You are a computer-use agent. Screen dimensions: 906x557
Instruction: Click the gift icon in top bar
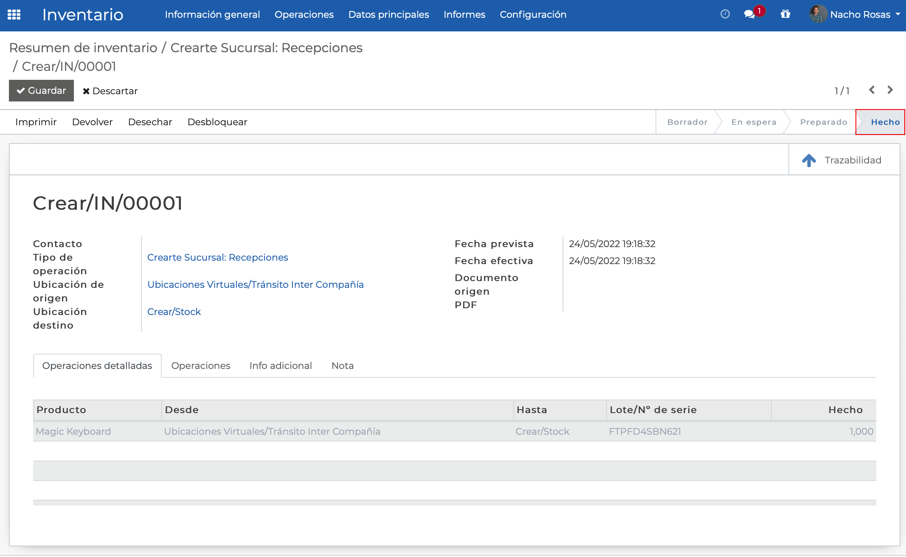pyautogui.click(x=785, y=14)
